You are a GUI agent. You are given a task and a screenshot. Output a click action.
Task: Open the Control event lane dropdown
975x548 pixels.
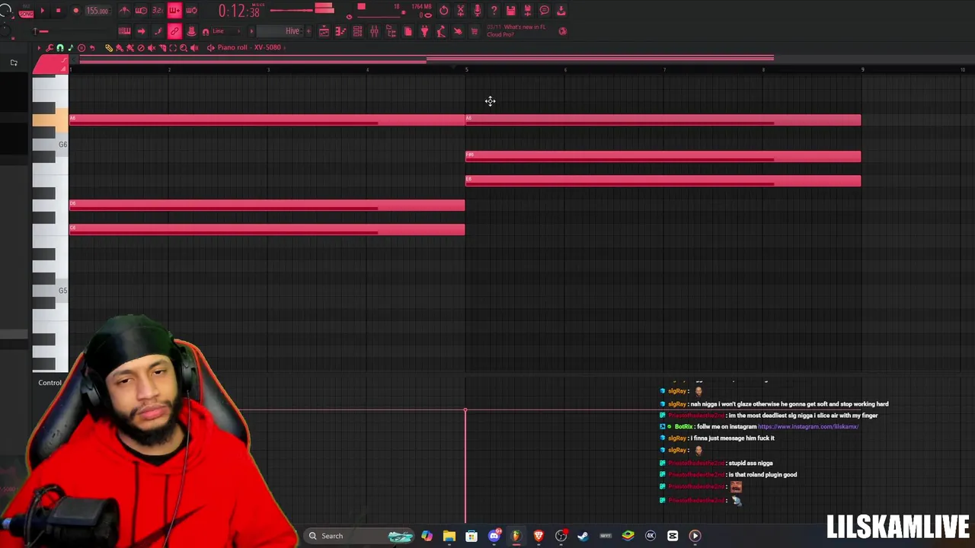pos(50,383)
